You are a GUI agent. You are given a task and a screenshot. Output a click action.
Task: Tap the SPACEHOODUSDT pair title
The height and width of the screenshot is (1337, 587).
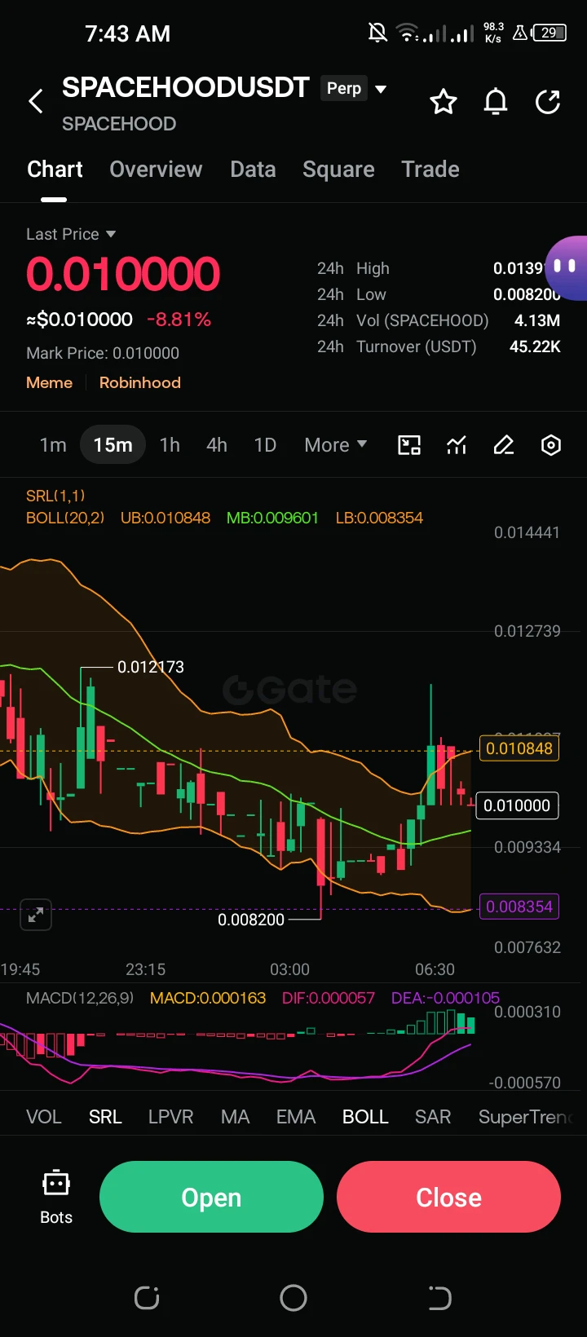coord(186,87)
